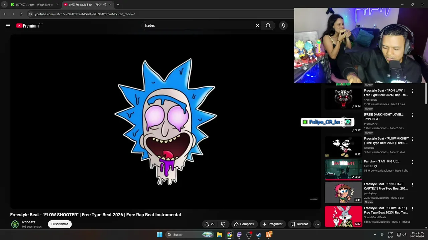Go to YouTube Premium home logo

pos(27,26)
